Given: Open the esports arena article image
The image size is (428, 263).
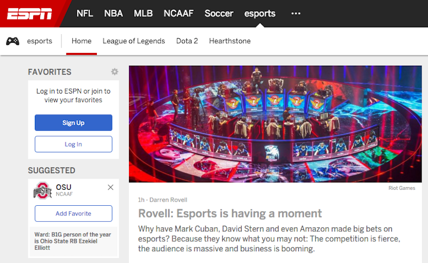Looking at the screenshot, I should (272, 124).
